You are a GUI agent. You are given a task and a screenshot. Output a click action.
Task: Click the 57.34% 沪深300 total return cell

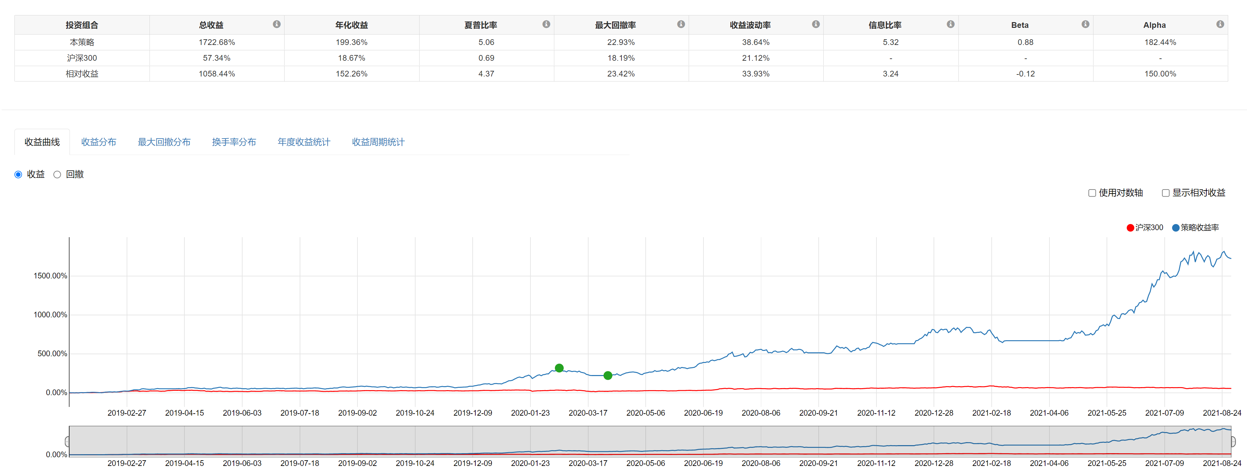point(217,58)
